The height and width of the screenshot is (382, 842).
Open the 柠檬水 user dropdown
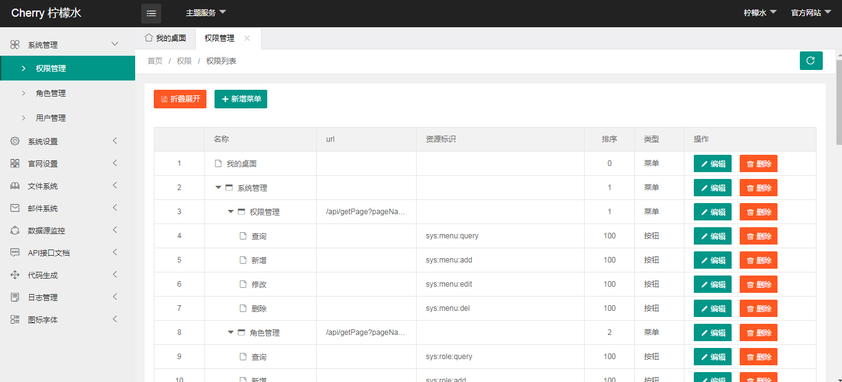[758, 12]
